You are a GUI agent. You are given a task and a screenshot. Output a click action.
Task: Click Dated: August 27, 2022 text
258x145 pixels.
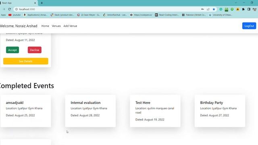(x=214, y=115)
